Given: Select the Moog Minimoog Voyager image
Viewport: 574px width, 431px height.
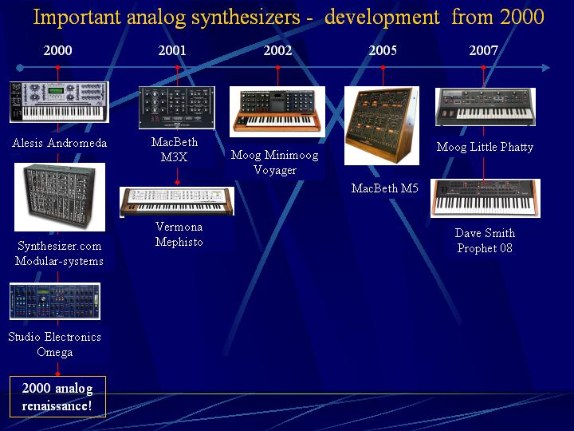Looking at the screenshot, I should 277,112.
